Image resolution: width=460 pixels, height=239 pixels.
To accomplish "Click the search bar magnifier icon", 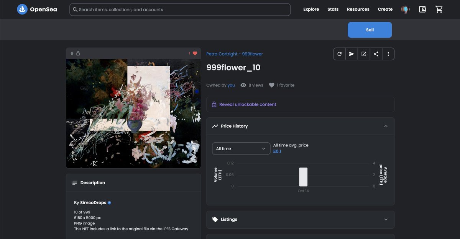I will point(75,10).
